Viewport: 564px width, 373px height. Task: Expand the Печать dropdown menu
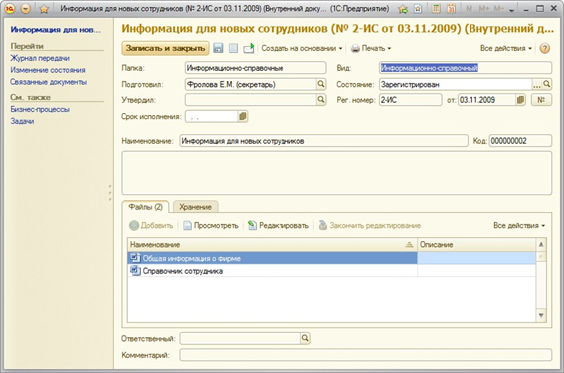tap(371, 48)
